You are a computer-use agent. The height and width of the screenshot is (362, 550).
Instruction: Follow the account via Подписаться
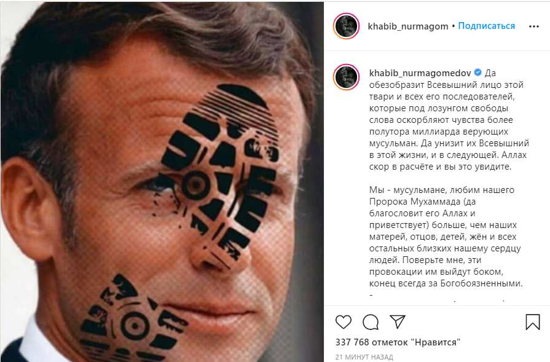487,26
